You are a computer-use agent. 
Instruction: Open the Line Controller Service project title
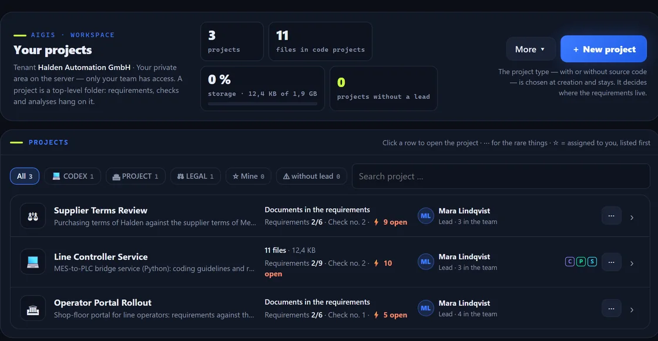(x=100, y=256)
